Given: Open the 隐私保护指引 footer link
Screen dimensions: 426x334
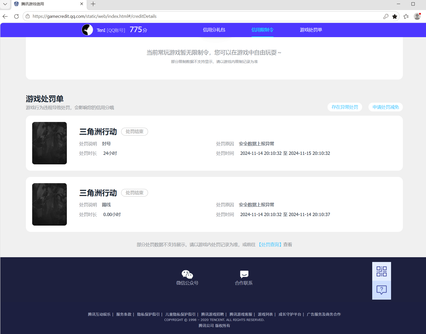Looking at the screenshot, I should 148,314.
